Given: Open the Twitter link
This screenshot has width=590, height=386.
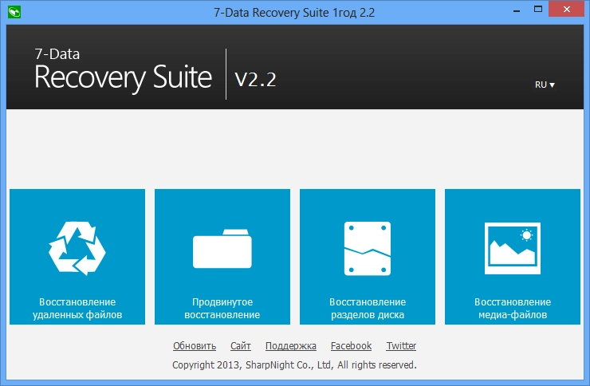Looking at the screenshot, I should pyautogui.click(x=401, y=346).
